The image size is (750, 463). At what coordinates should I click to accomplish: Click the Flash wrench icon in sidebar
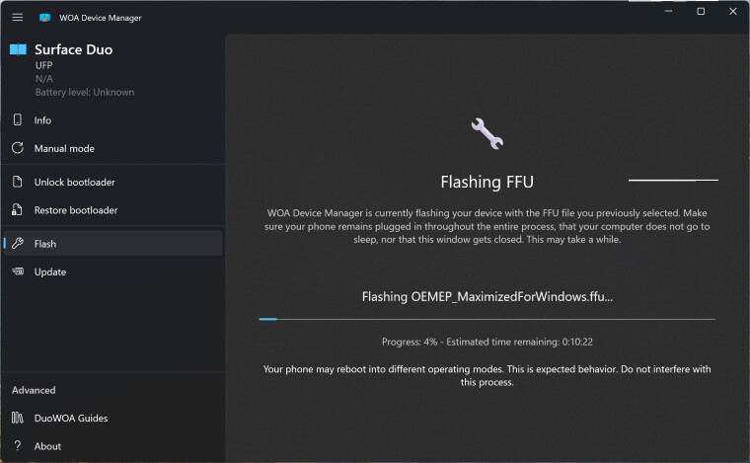17,244
